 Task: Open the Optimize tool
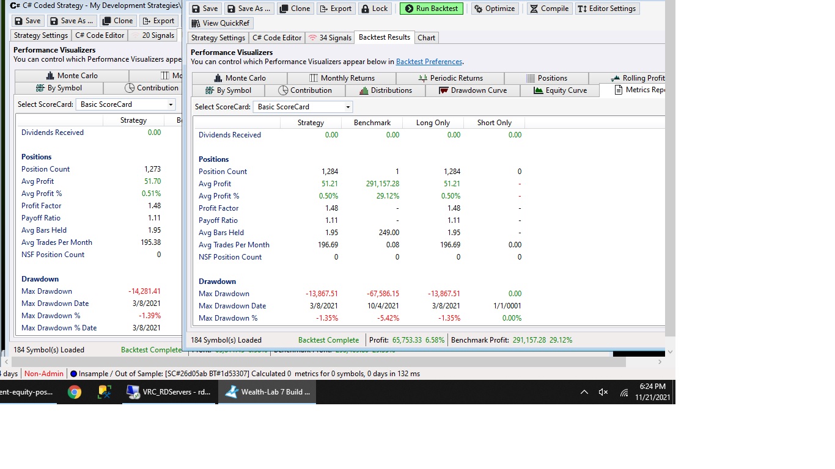point(495,9)
